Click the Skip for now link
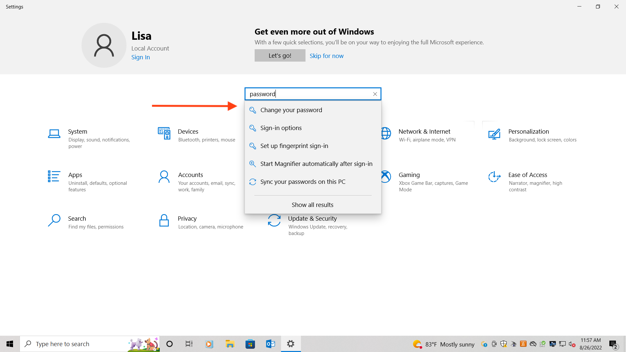 [x=326, y=56]
